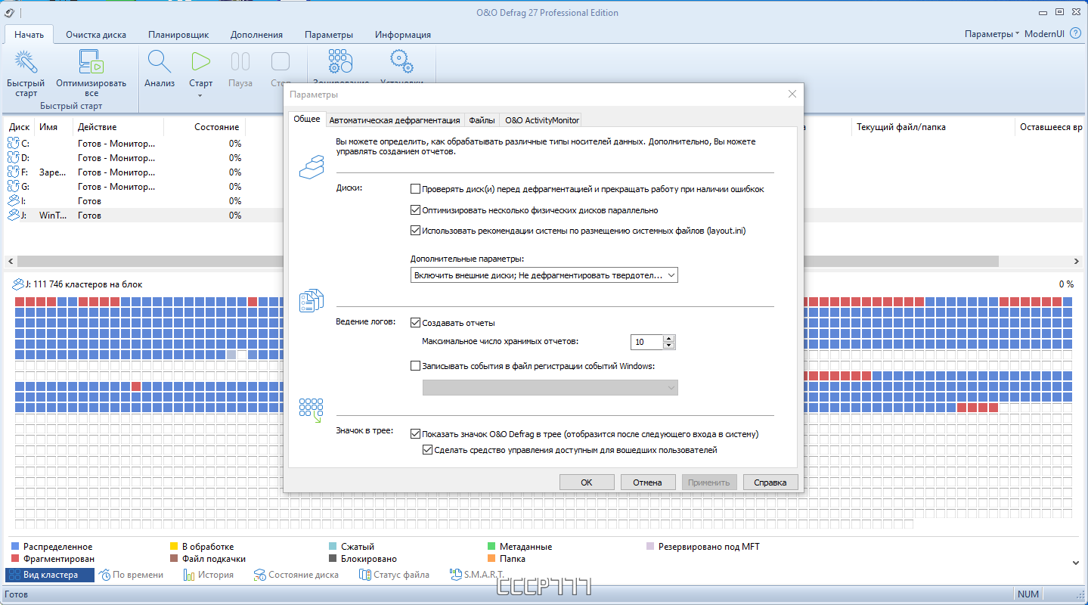This screenshot has height=605, width=1088.
Task: Click Применить button
Action: tap(709, 482)
